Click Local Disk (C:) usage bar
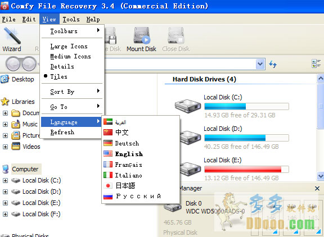The height and width of the screenshot is (237, 324). (x=246, y=107)
